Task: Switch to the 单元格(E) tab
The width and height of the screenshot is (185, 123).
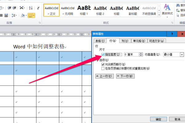Action: tap(139, 41)
